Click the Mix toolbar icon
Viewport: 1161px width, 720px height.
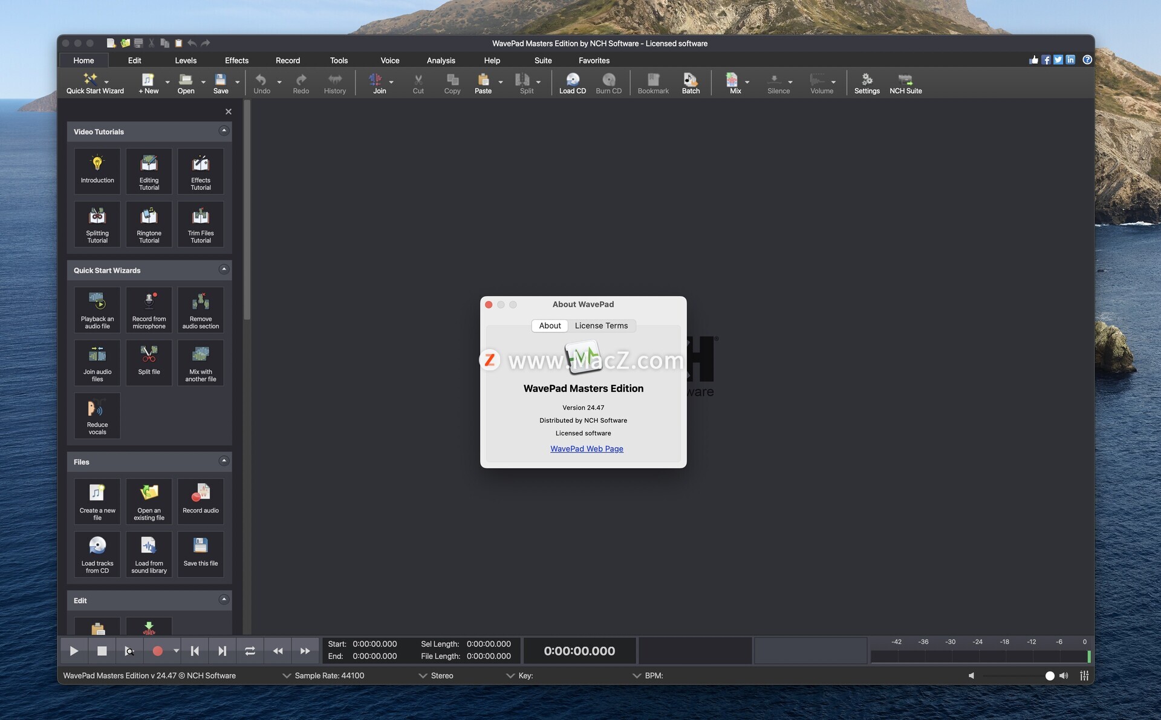[735, 83]
